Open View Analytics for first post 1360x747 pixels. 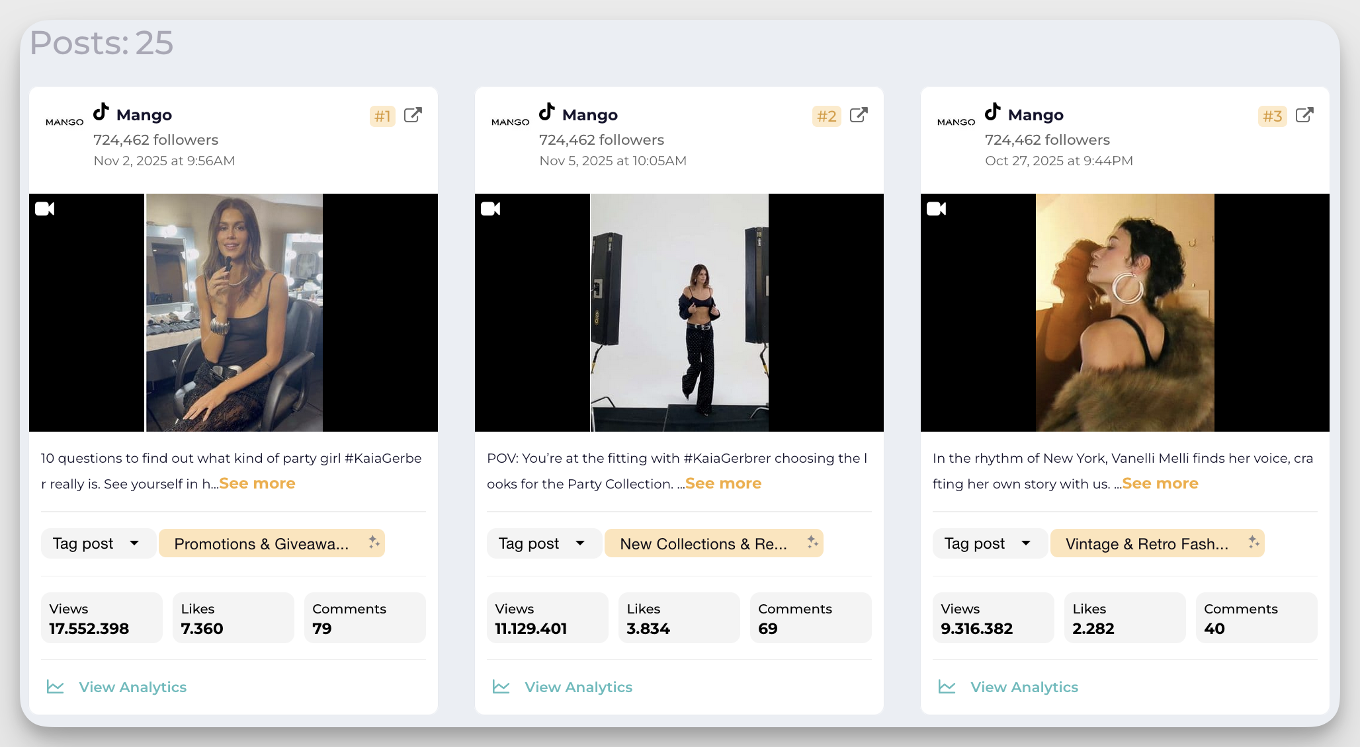(132, 687)
